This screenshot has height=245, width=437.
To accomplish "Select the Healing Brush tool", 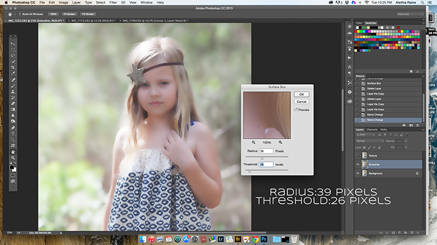I will click(x=13, y=80).
